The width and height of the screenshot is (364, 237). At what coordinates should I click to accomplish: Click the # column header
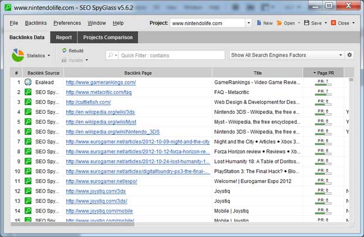pyautogui.click(x=16, y=73)
